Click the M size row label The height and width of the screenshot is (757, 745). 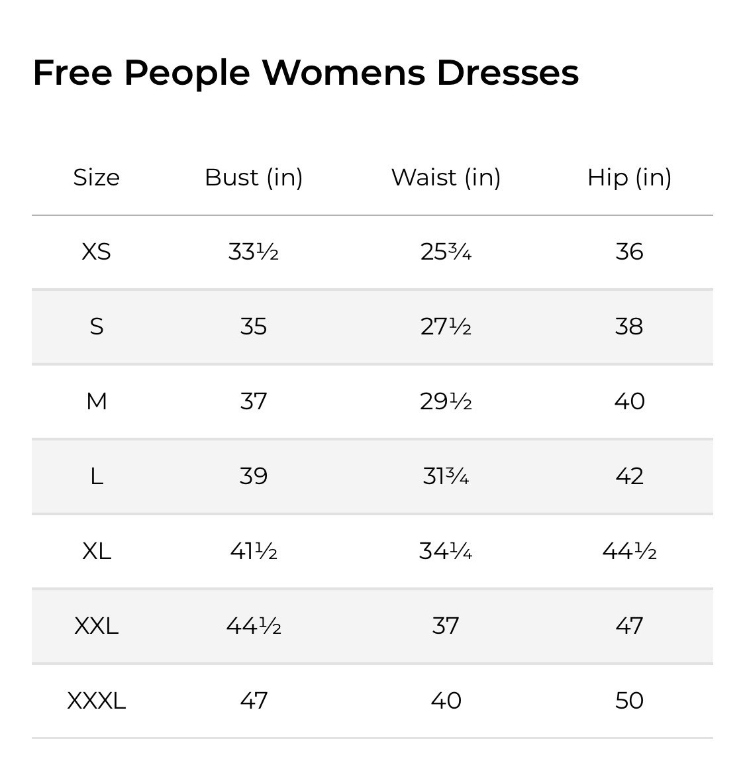click(x=97, y=401)
